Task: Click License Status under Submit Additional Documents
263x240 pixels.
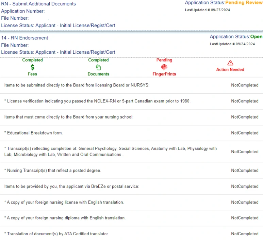Action: (x=58, y=26)
